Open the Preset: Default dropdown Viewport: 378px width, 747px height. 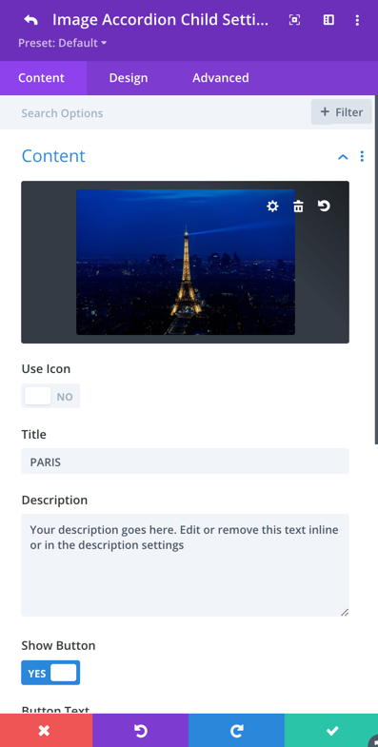tap(63, 43)
